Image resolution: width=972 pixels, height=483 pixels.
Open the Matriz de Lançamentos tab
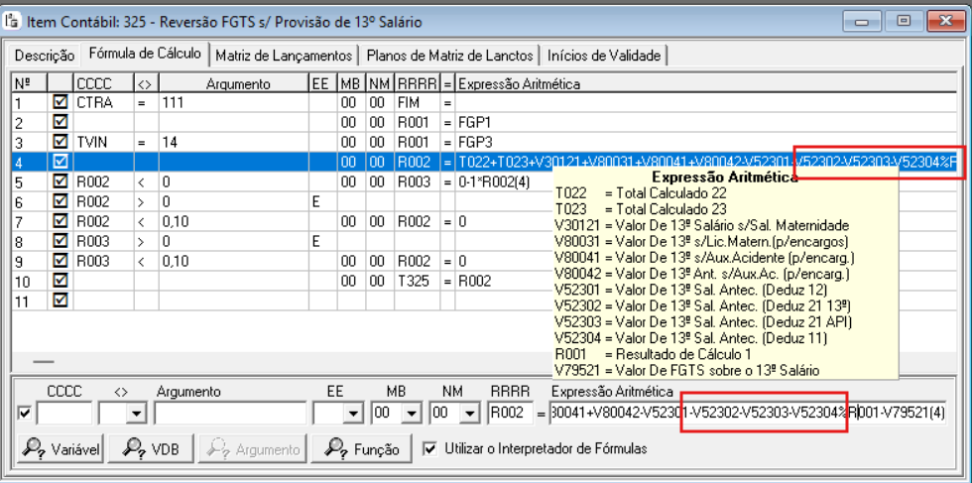tap(283, 56)
